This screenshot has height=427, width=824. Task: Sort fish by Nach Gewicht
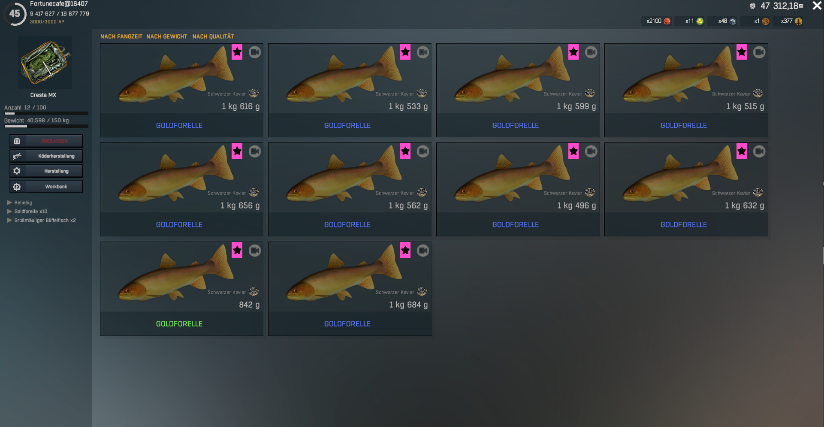click(167, 36)
